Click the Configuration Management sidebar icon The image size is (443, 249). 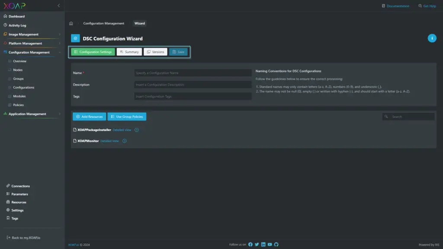pos(5,52)
